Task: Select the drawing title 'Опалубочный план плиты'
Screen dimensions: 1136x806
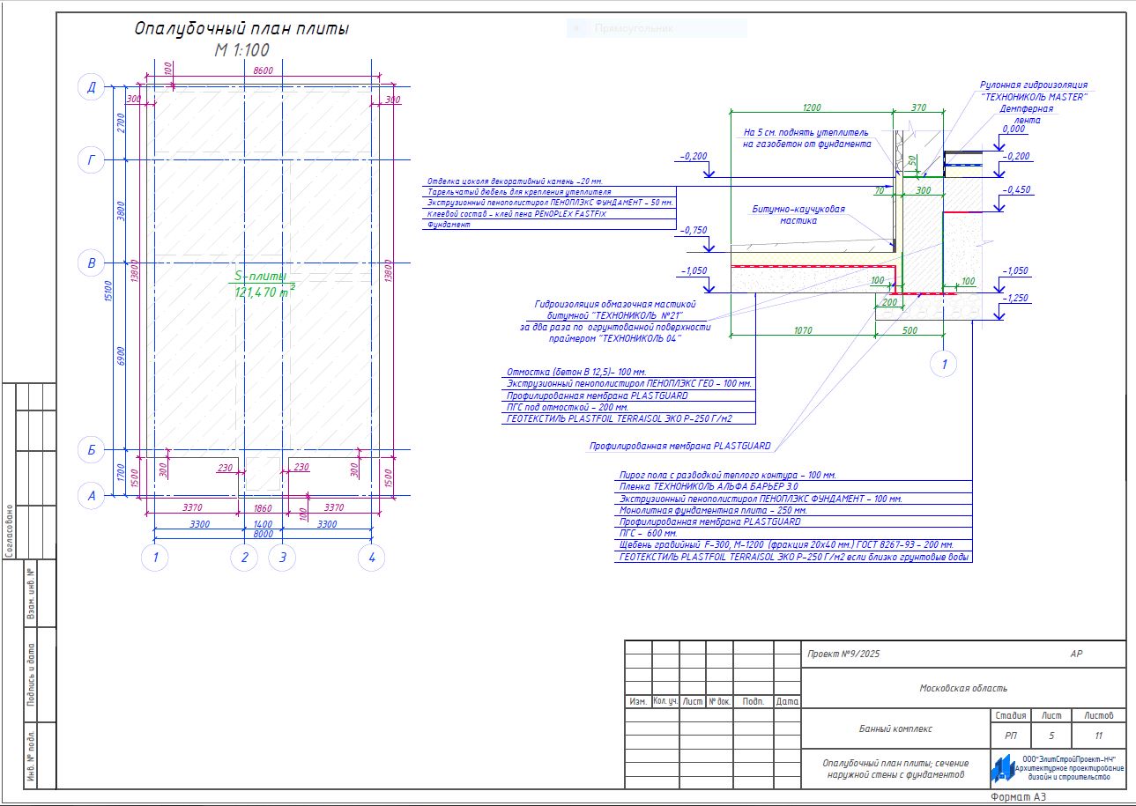Action: (241, 28)
